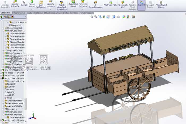Switch to Flow Simulation tab
This screenshot has width=186, height=124.
86,13
